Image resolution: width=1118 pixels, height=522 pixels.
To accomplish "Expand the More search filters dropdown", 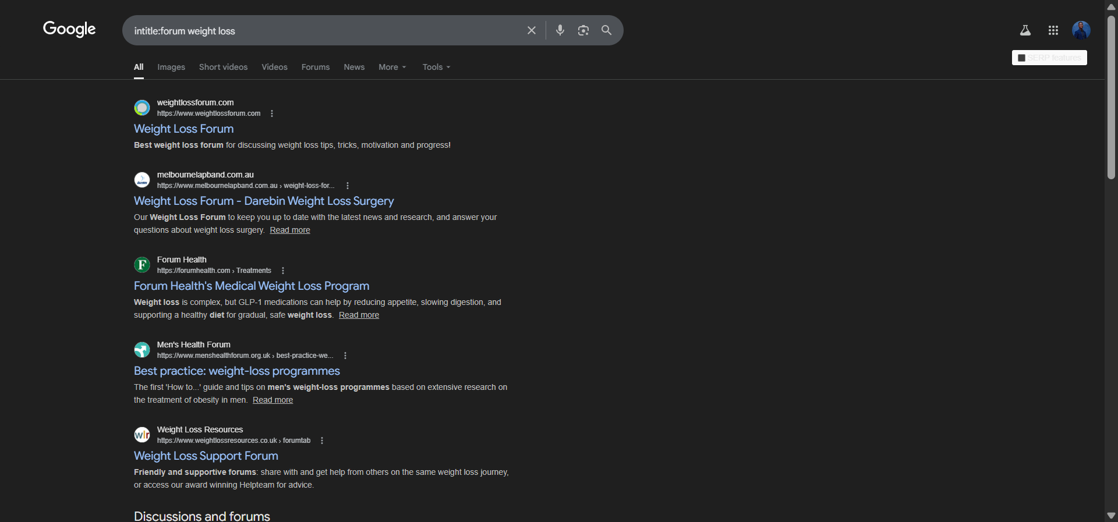I will [392, 67].
